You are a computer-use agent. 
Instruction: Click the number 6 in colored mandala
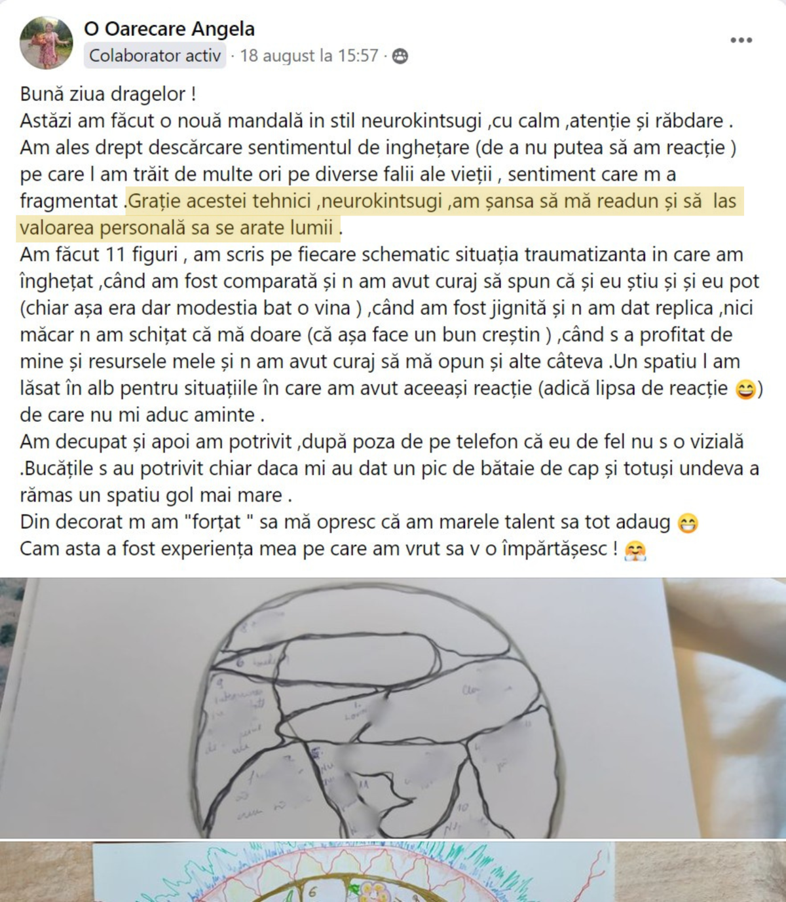312,892
